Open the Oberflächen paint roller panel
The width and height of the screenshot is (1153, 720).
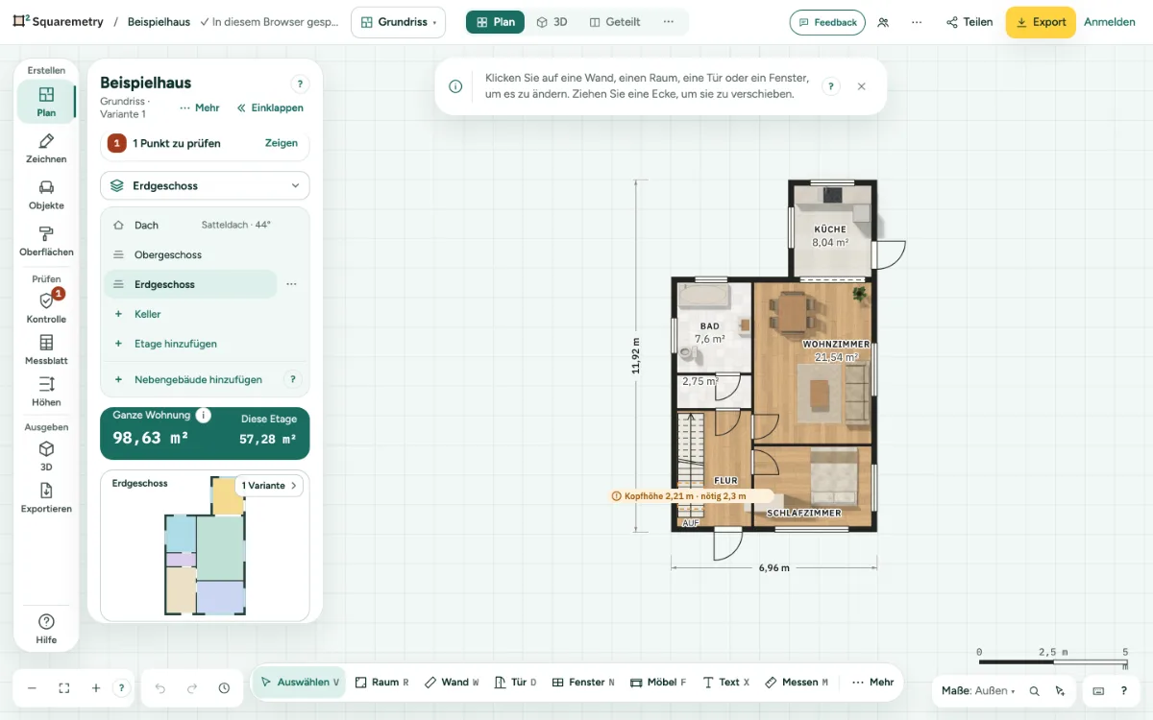(46, 241)
